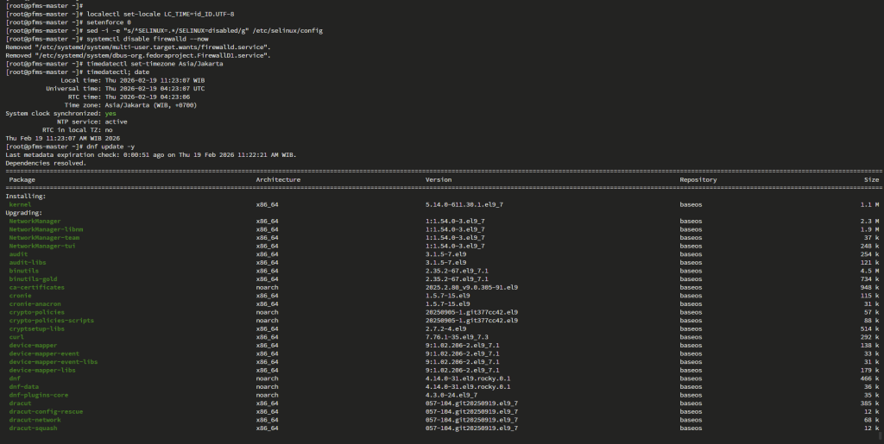The width and height of the screenshot is (884, 444).
Task: Click the localectl set-locale LC_TIME command line
Action: (x=119, y=14)
